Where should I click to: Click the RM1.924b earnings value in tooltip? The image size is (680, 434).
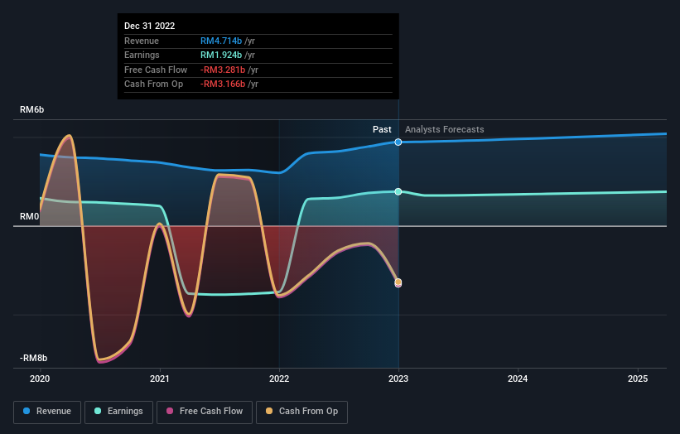(221, 55)
